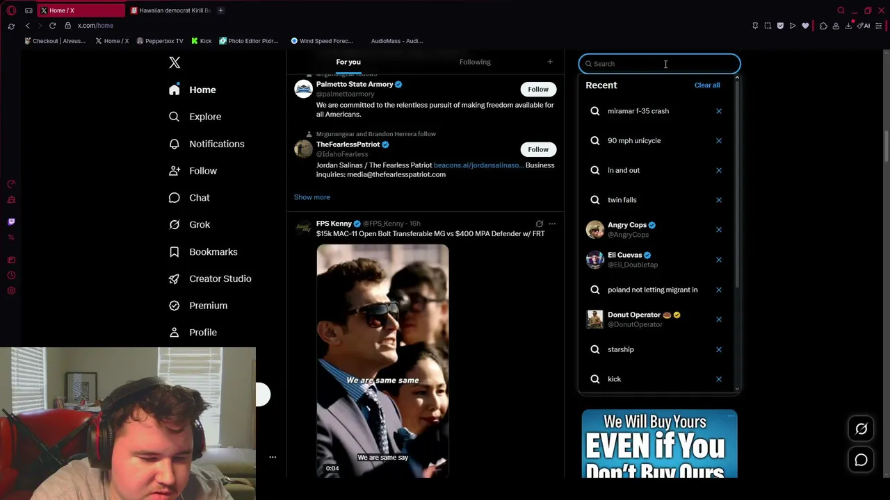Click the tab search magnifier icon
Viewport: 890px width, 500px height.
[841, 10]
